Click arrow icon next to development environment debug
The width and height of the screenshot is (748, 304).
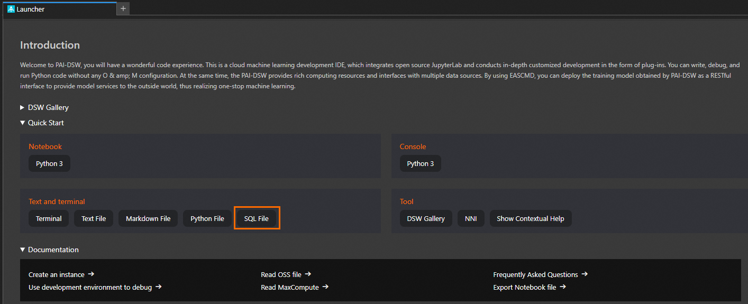pos(159,287)
